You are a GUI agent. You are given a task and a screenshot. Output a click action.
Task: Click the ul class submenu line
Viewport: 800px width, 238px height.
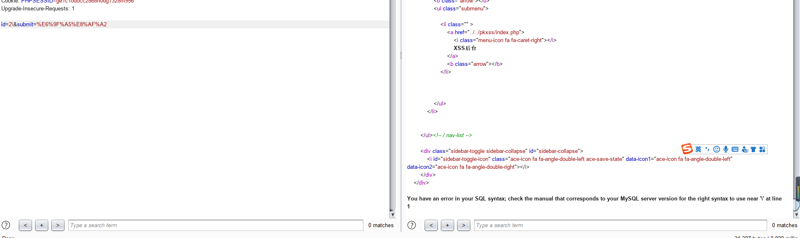pyautogui.click(x=461, y=8)
